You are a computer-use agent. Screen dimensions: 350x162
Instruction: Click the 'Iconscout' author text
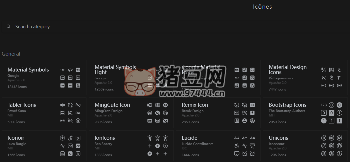pos(277,144)
